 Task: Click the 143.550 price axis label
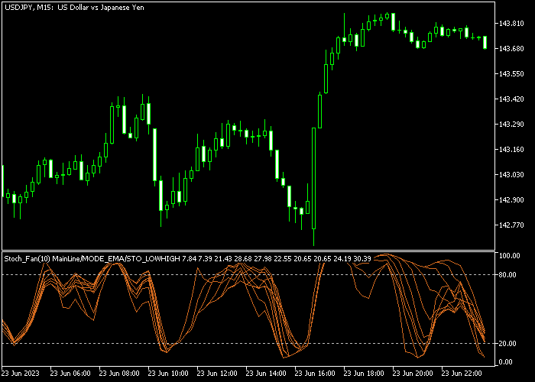coord(511,74)
